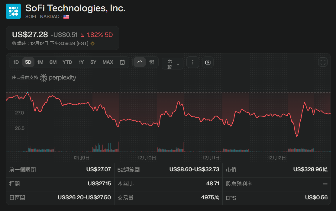Switch to line chart view
The width and height of the screenshot is (336, 211).
140,62
